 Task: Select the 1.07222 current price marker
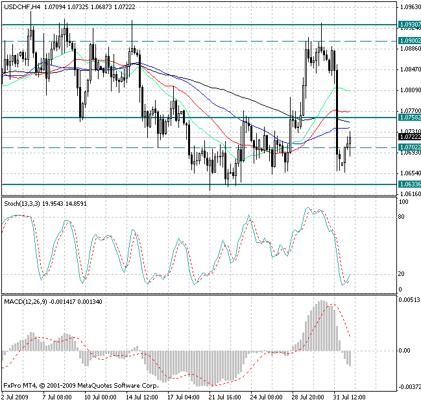point(408,138)
